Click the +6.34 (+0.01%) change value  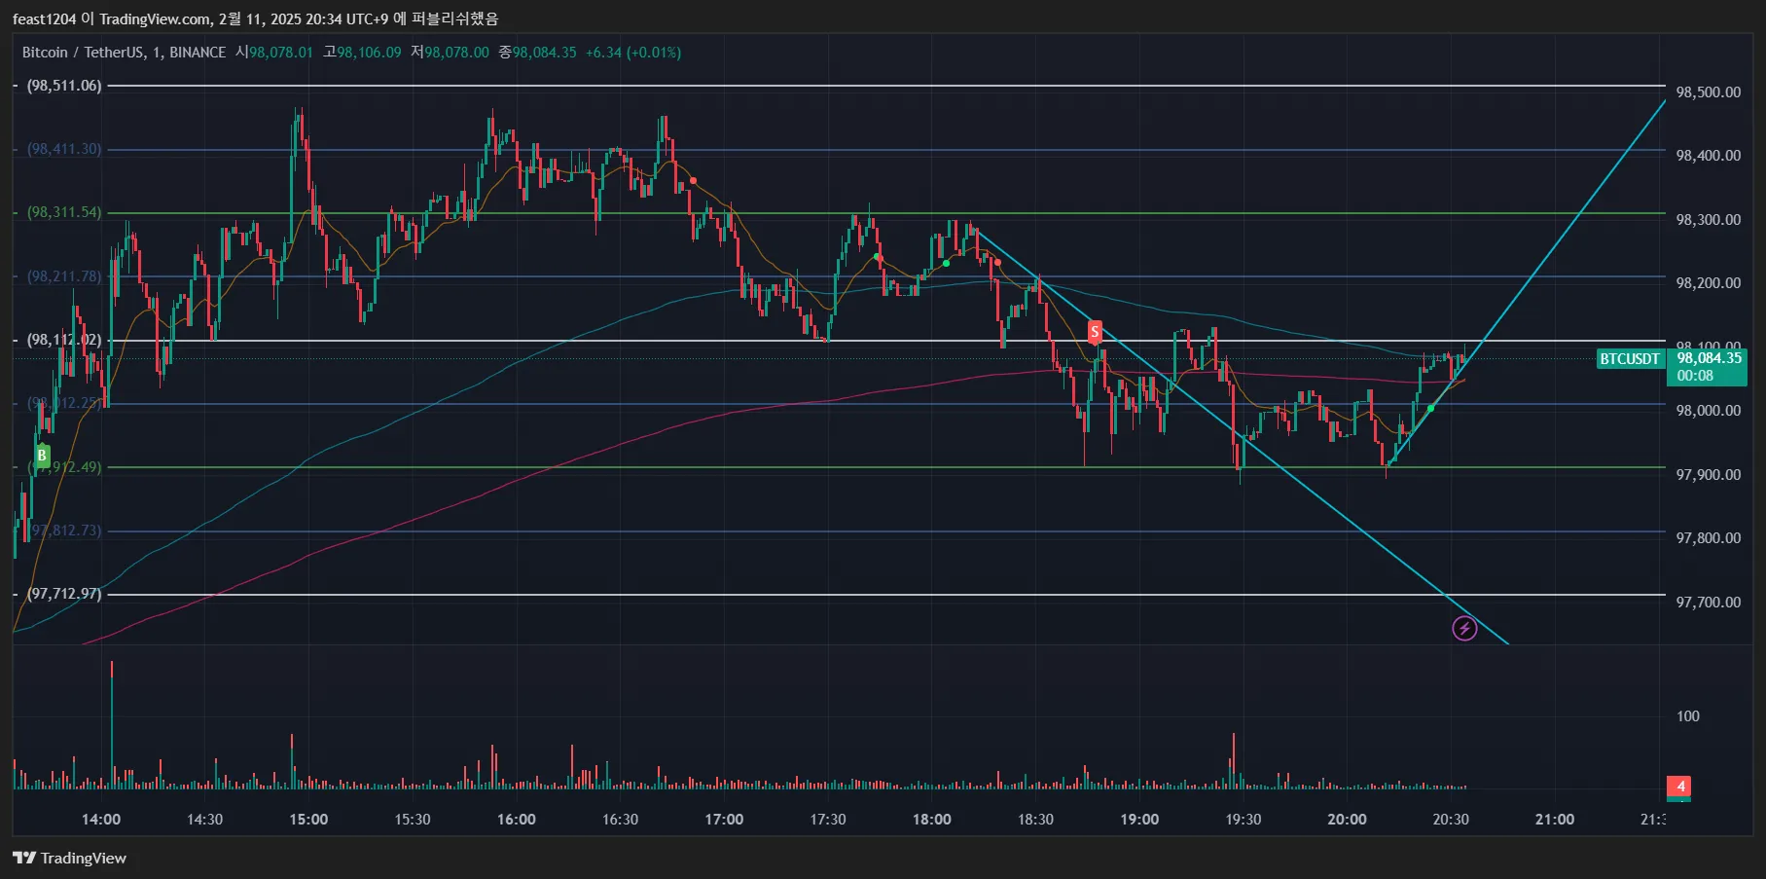(x=633, y=53)
